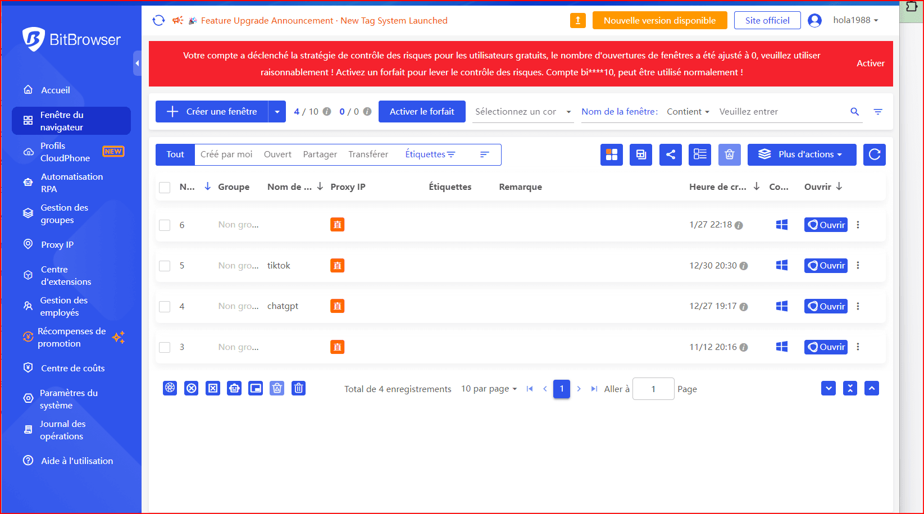Click the grid view toolbar icon
Screen dimensions: 924x514
coord(611,154)
